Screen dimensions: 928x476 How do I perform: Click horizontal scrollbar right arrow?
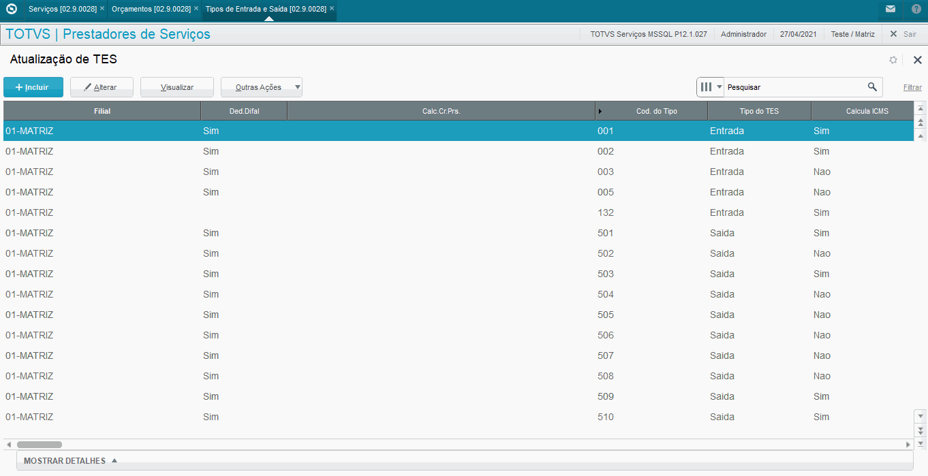[908, 445]
